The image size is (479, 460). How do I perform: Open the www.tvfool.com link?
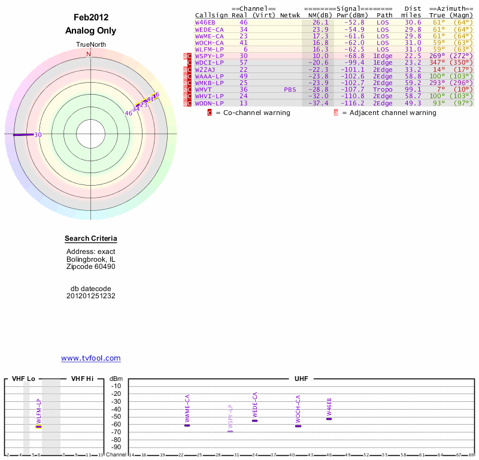point(91,358)
